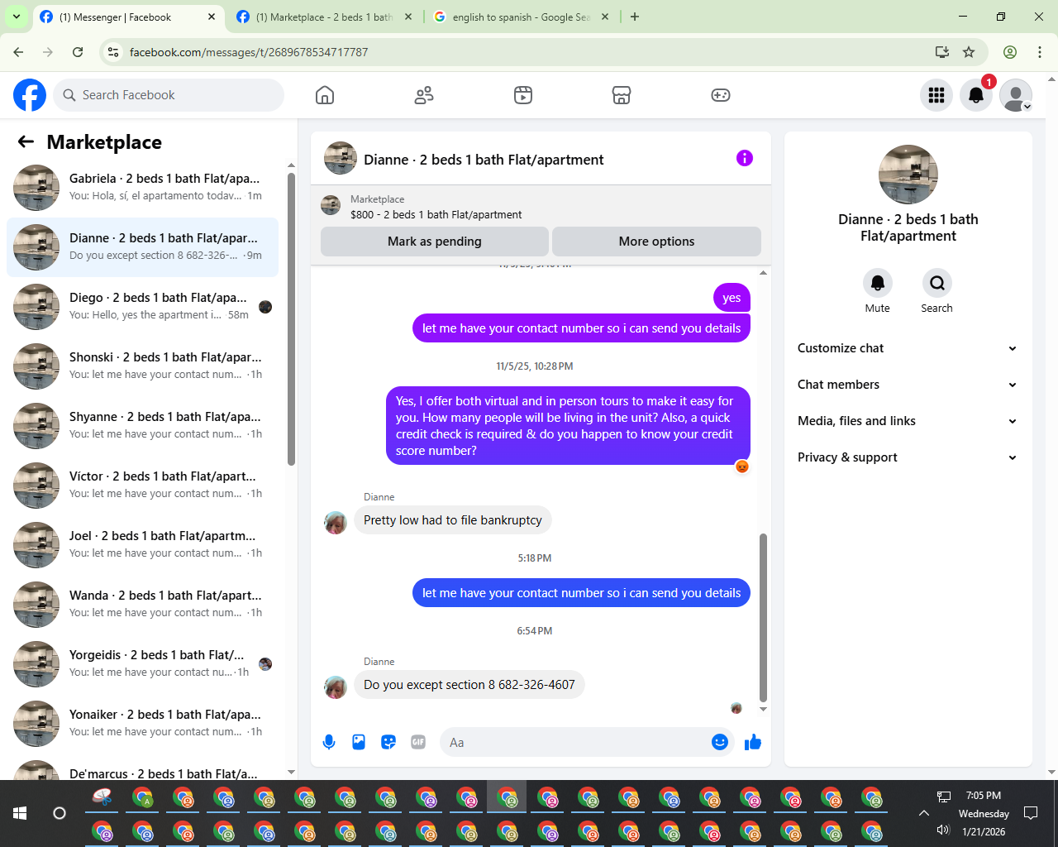Open the tab search dropdown arrow
This screenshot has width=1058, height=847.
17,17
